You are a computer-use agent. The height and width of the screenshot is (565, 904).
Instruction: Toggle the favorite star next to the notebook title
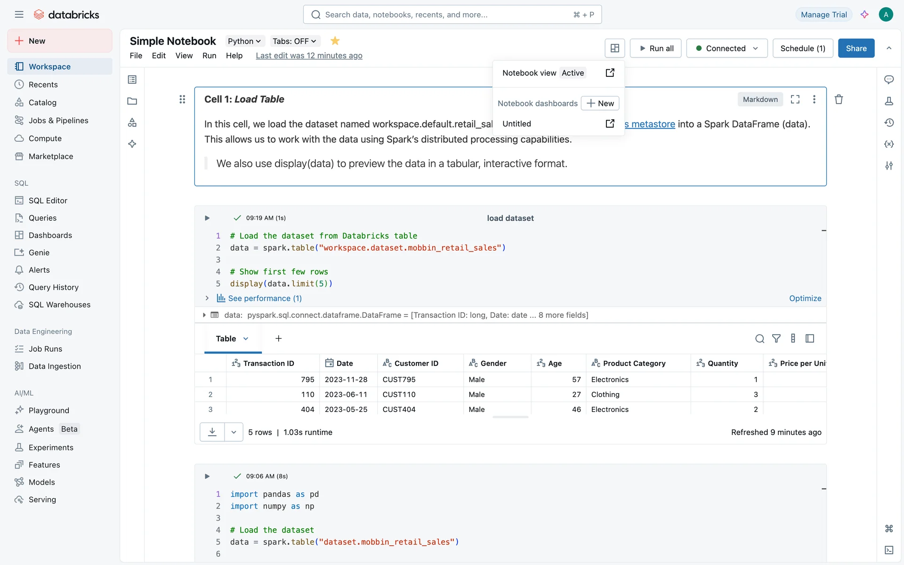pos(335,41)
